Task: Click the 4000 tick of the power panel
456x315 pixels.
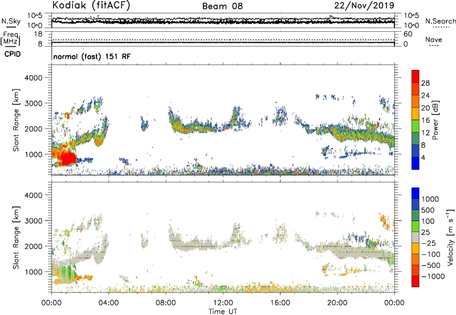Action: (x=34, y=78)
